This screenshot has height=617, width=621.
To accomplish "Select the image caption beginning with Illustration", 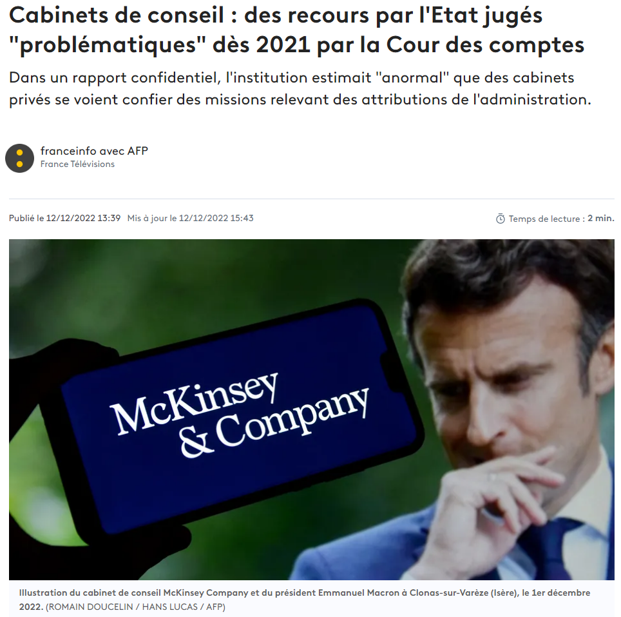I will 305,600.
